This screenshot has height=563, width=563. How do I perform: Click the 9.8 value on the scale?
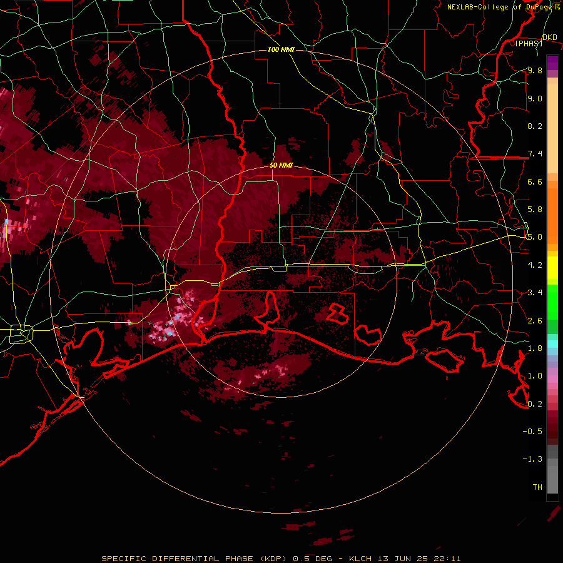535,70
